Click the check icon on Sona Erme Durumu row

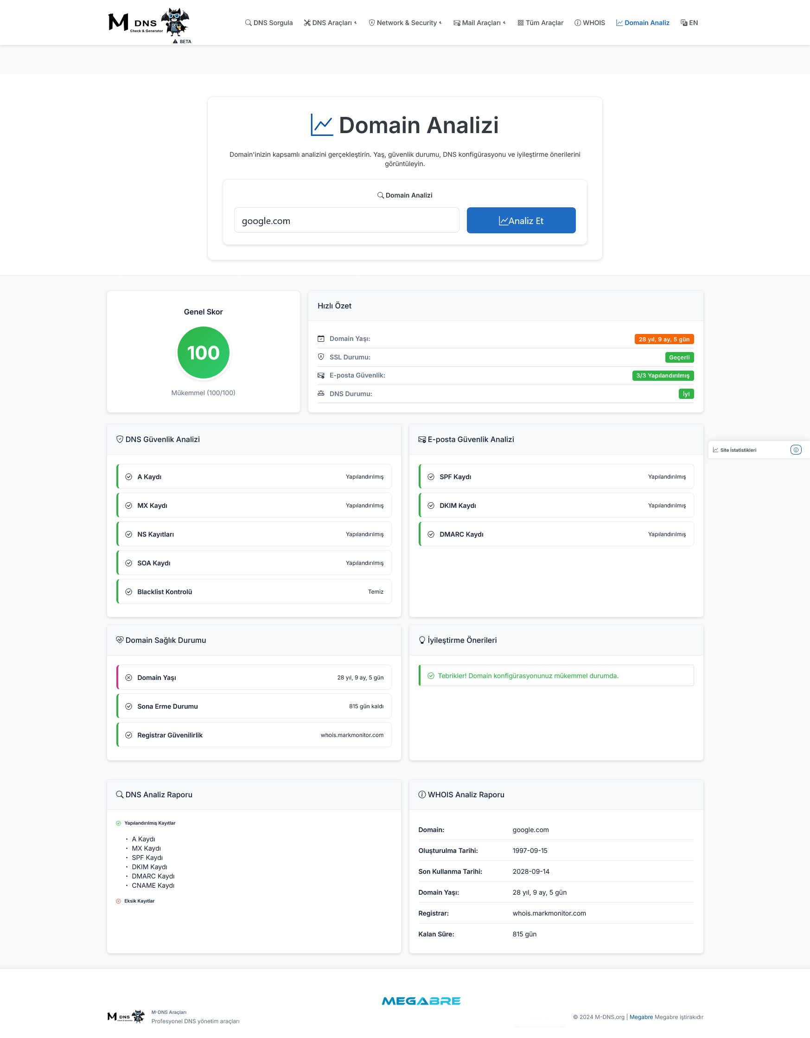(129, 706)
